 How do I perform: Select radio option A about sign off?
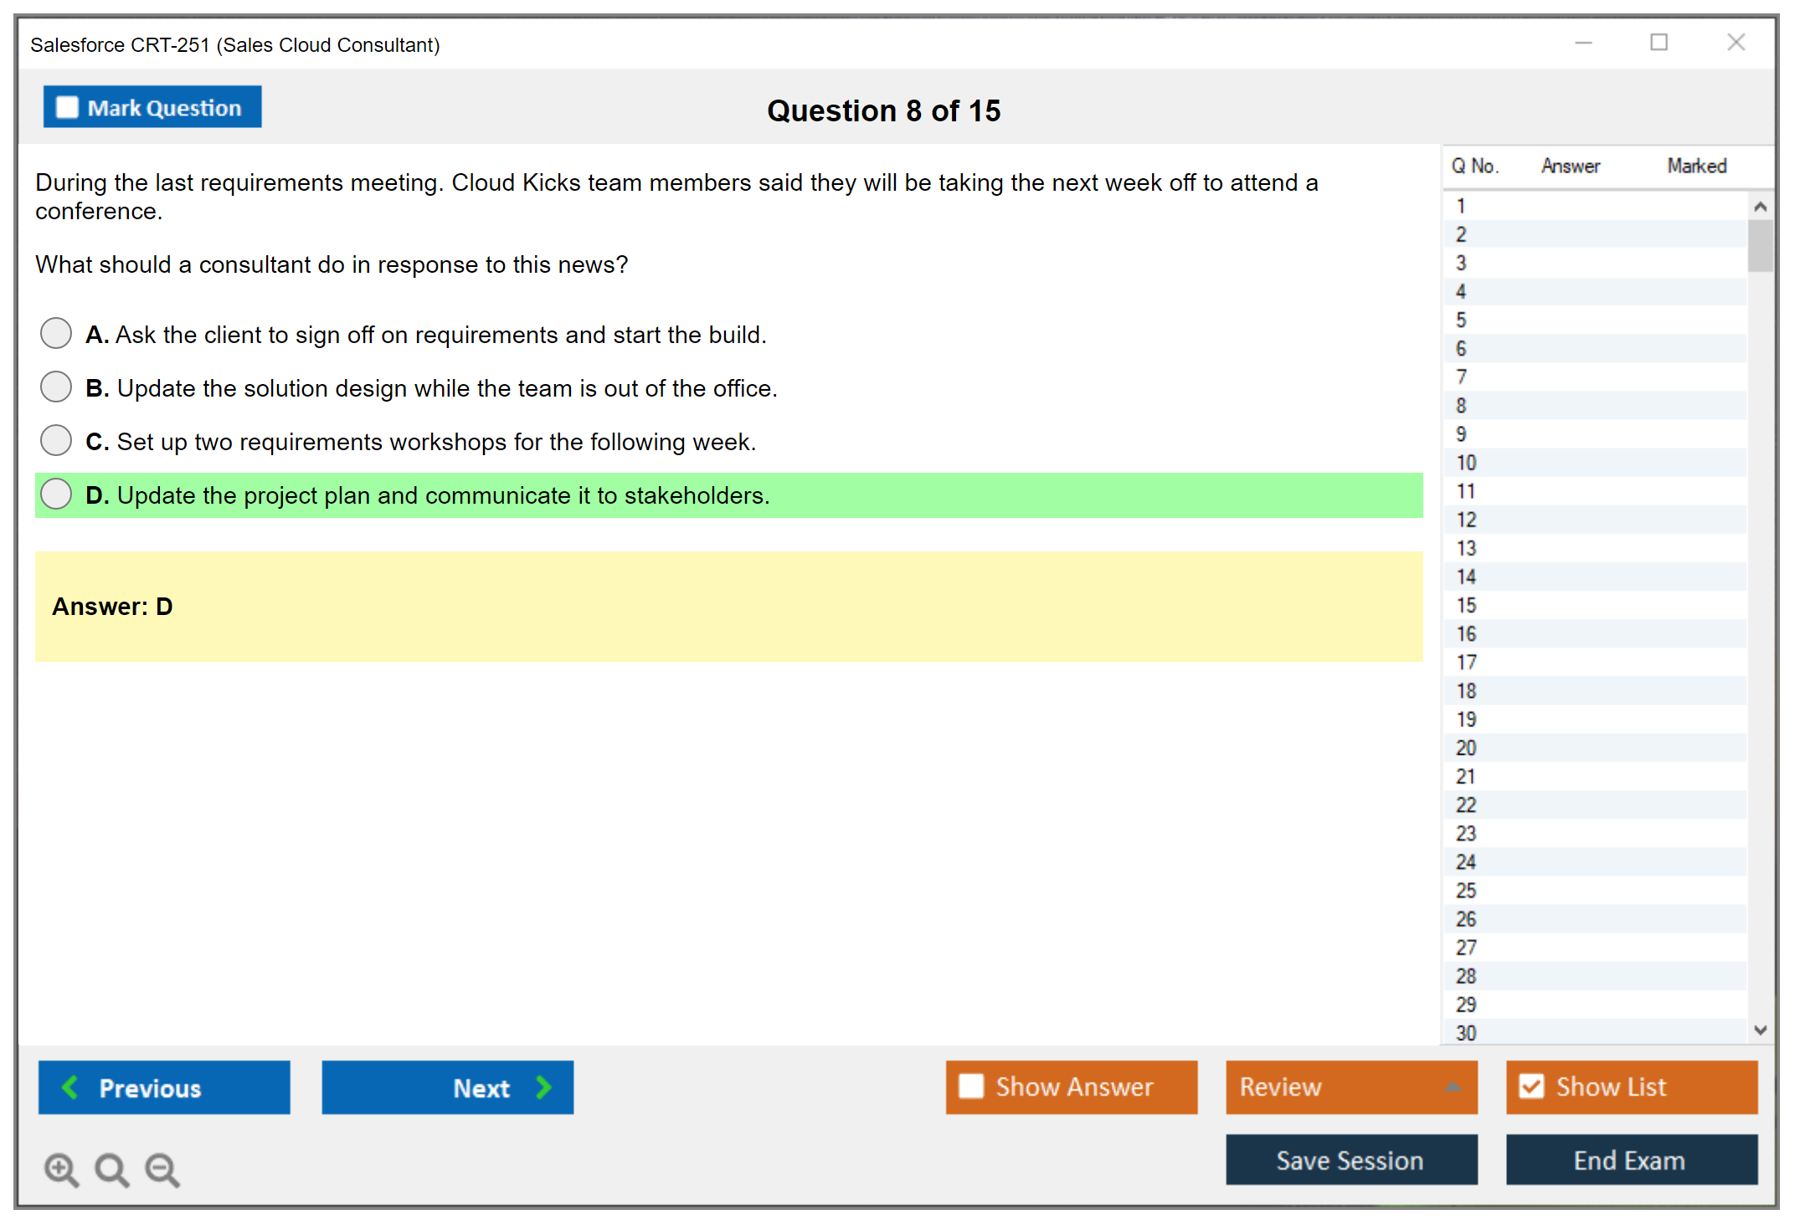coord(56,333)
